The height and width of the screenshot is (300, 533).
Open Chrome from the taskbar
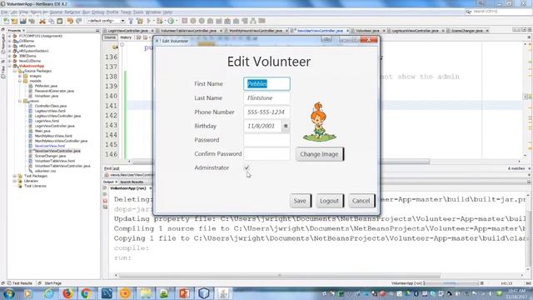tap(87, 293)
